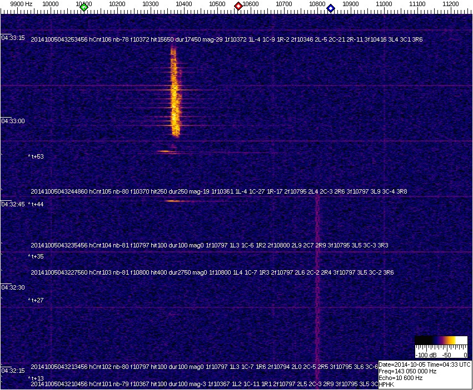Click the t+27 time marker

point(36,300)
